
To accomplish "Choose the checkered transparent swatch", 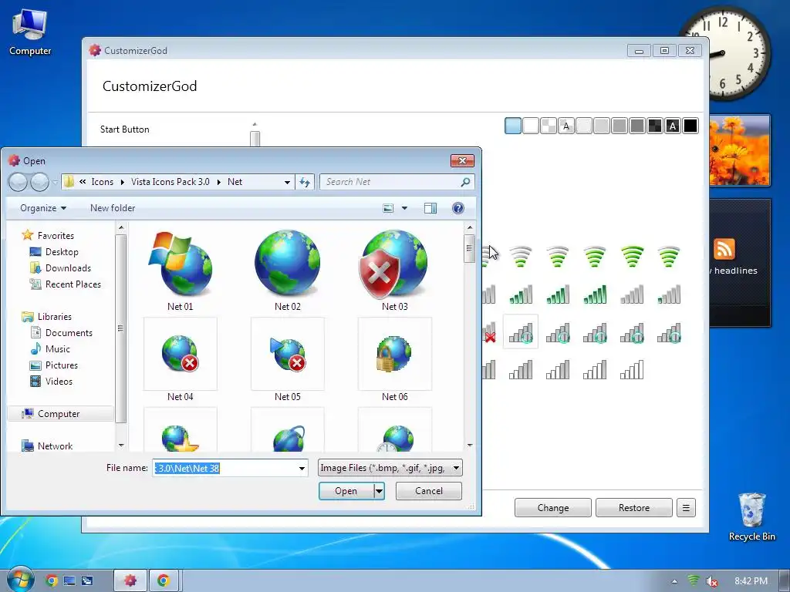I will (549, 126).
